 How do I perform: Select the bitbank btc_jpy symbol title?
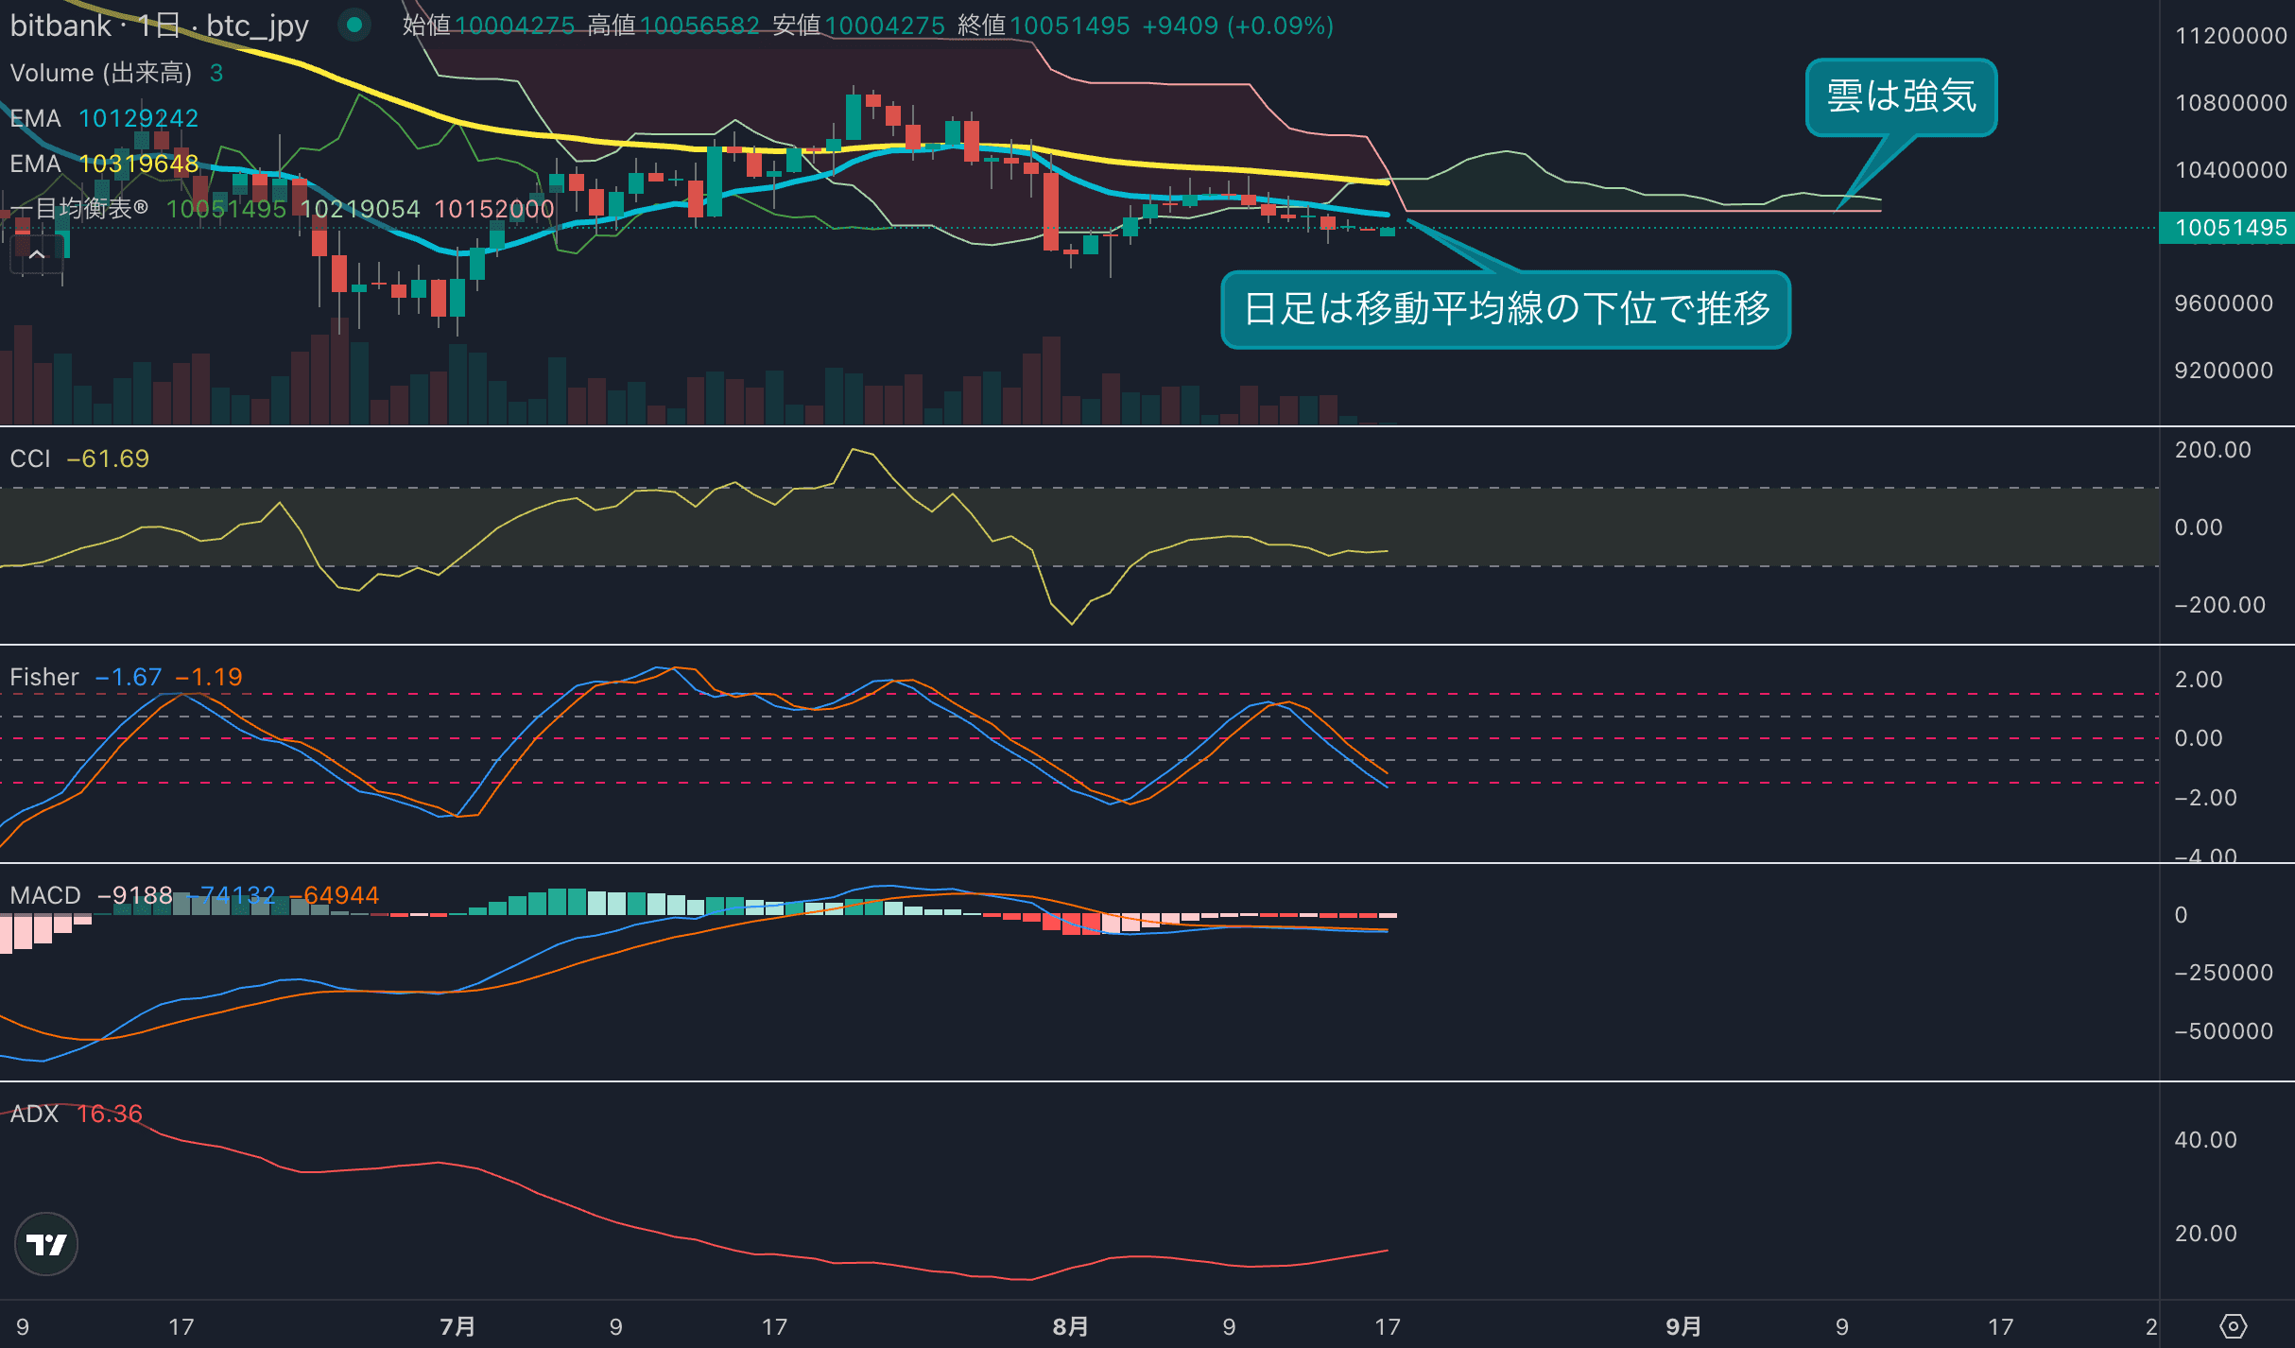click(x=159, y=26)
